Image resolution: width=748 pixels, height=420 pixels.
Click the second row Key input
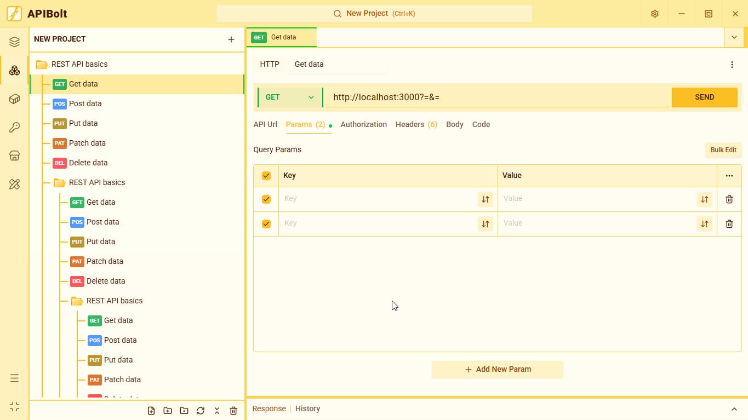tap(378, 224)
